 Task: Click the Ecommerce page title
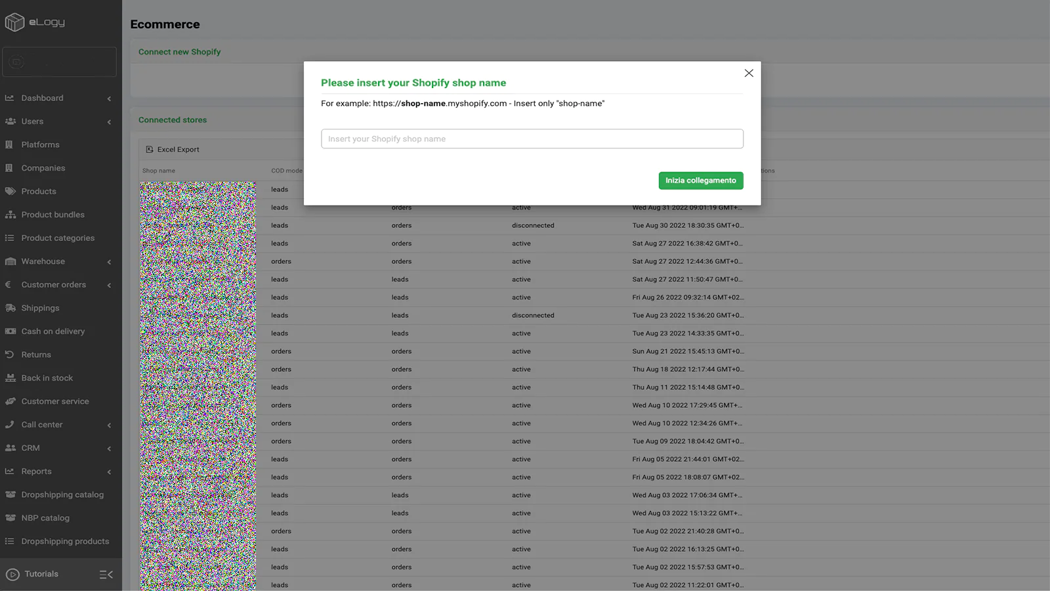point(165,24)
